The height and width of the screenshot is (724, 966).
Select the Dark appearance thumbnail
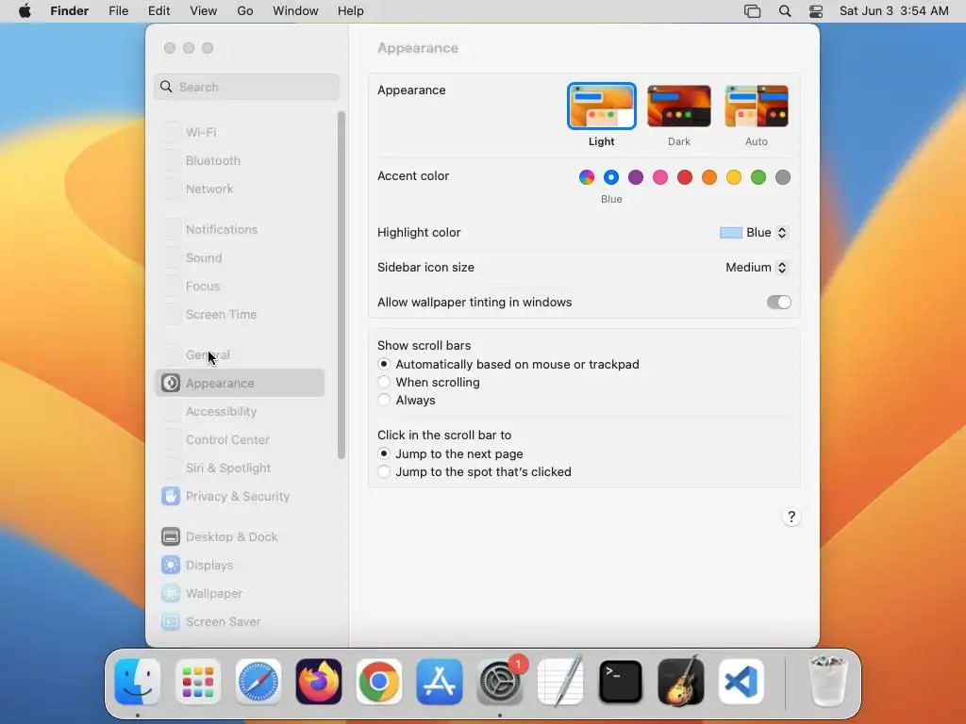pos(679,106)
